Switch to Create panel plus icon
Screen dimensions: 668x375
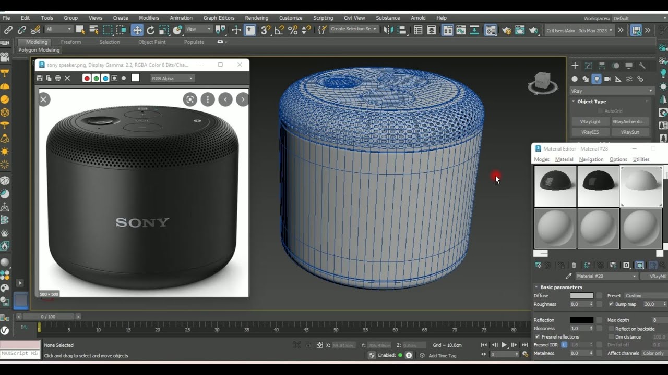point(575,66)
